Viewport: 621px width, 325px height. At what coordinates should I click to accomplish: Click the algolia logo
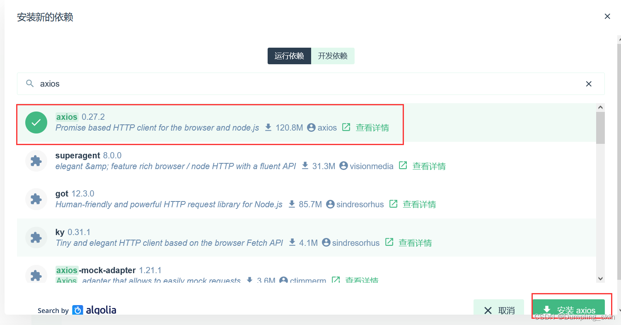point(94,310)
